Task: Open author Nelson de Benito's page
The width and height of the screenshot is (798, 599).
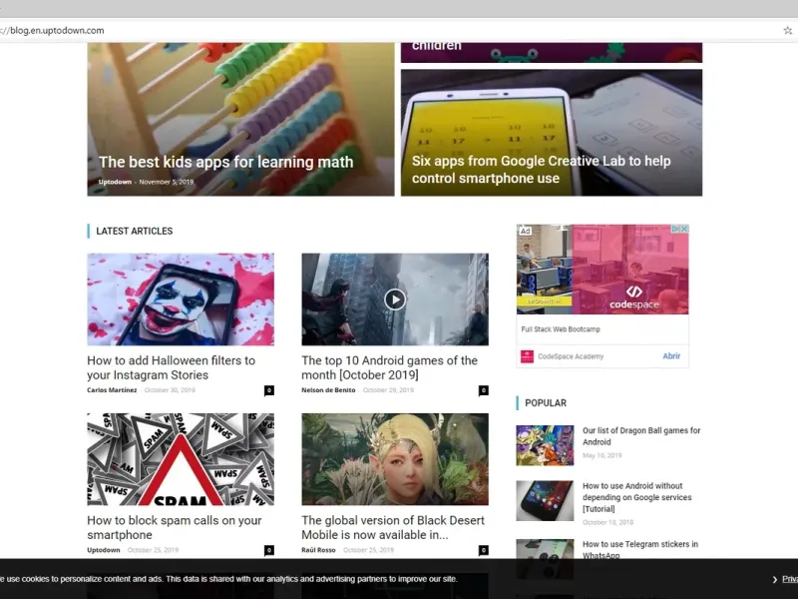Action: (x=328, y=390)
